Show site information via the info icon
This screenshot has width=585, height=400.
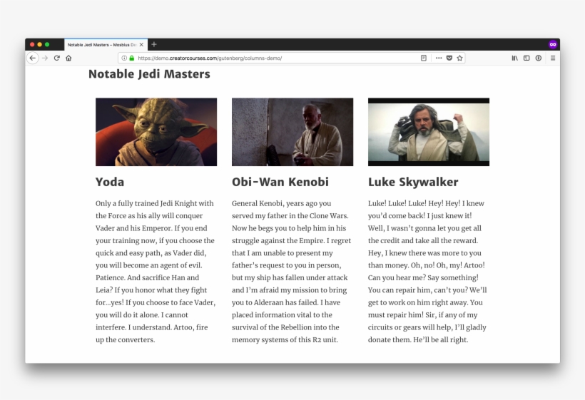(124, 58)
